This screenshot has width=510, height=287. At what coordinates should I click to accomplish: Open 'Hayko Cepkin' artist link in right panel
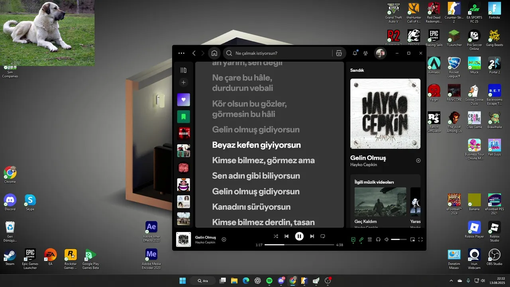(x=363, y=165)
